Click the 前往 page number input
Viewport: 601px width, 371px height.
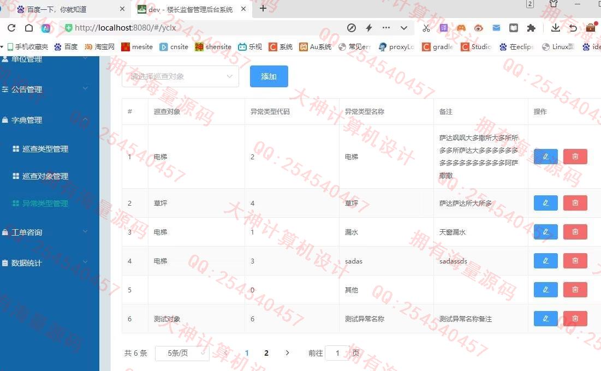tap(337, 353)
